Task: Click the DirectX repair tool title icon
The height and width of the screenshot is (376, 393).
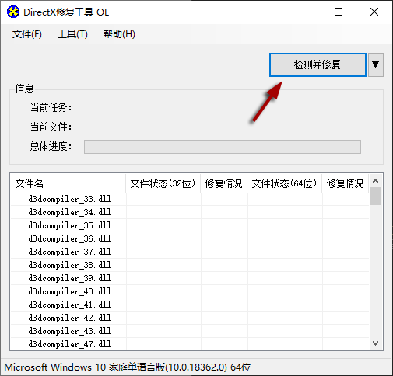Action: coord(13,12)
